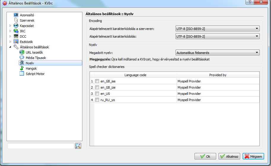Viewport: 271px width, 166px height.
Task: Click the Kapcsolat globe icon
Action: tap(16, 26)
